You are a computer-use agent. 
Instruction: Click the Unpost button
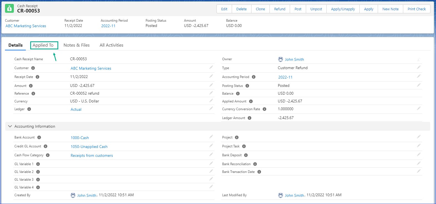(x=316, y=9)
